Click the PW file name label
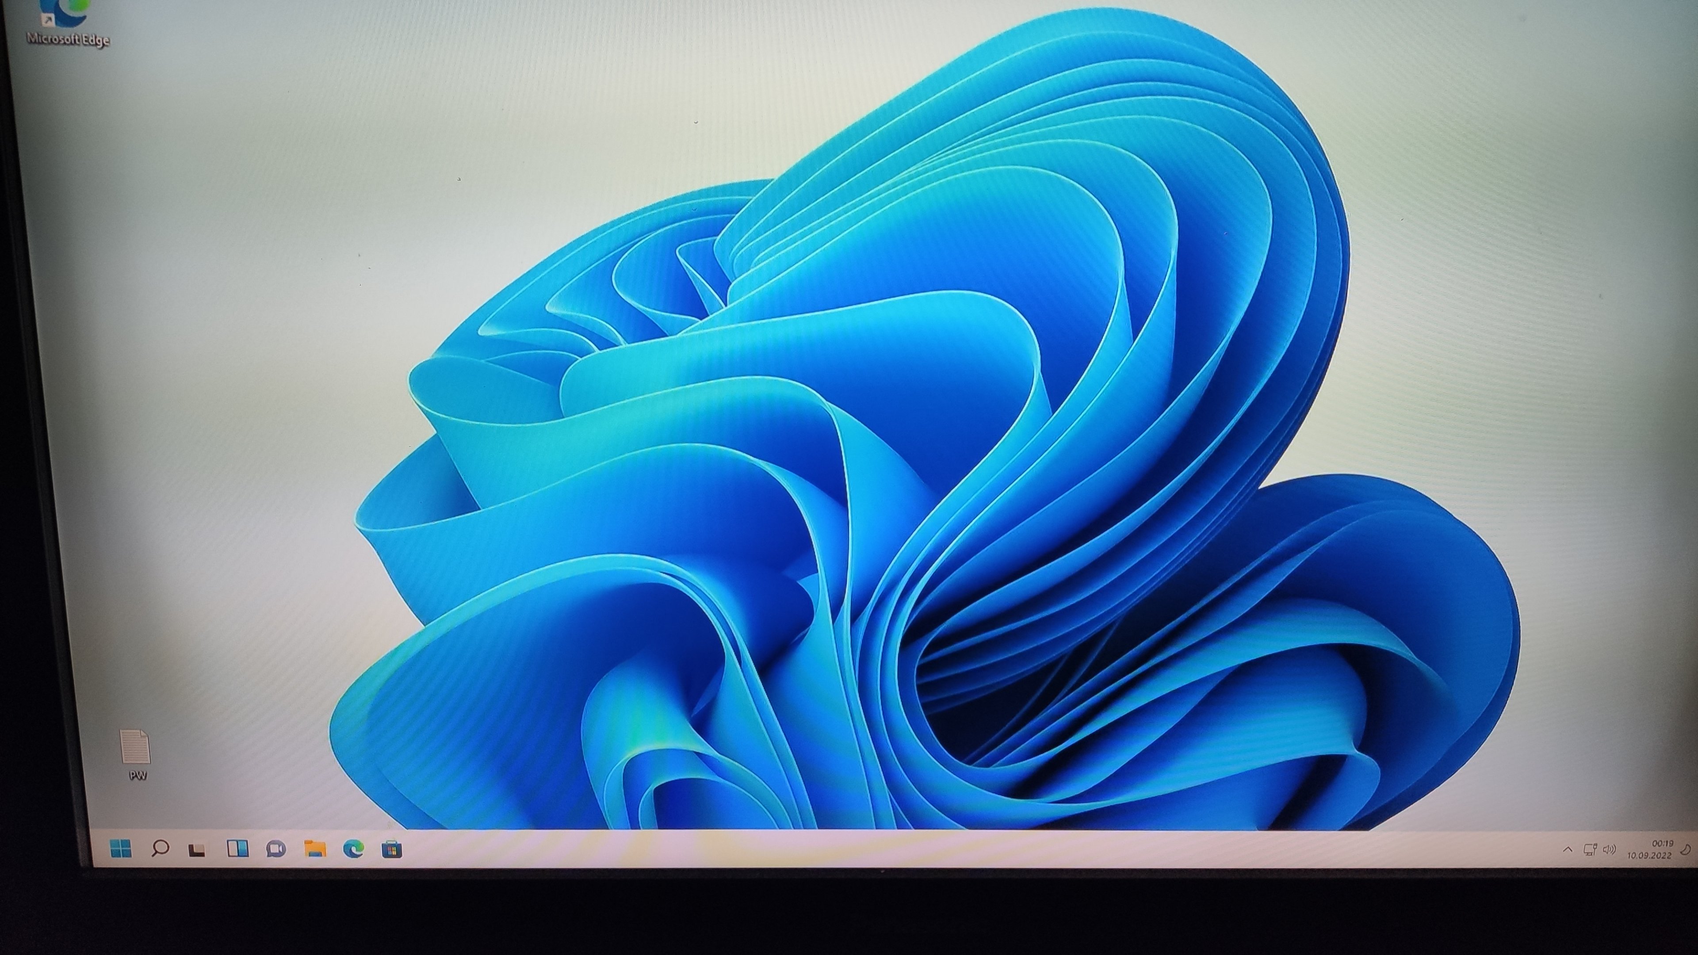 click(138, 776)
